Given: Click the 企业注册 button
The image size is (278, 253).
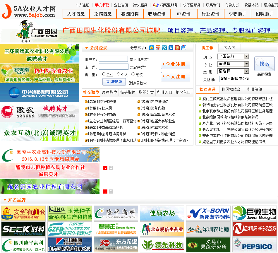Looking at the screenshot, I should (176, 64).
